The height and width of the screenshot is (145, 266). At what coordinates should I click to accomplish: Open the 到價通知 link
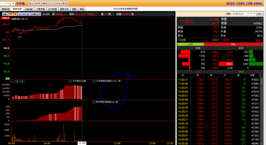[x=258, y=3]
